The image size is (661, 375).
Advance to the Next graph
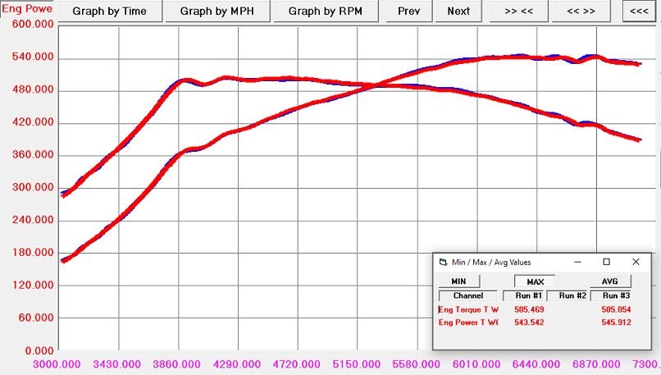pos(458,11)
